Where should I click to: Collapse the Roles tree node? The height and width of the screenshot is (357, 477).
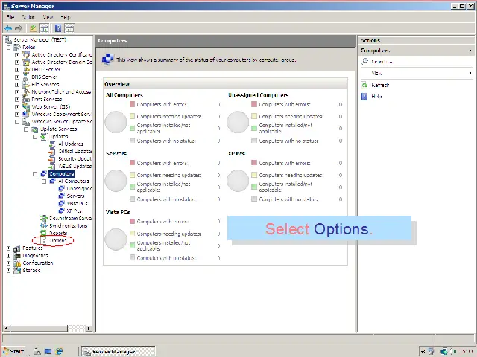(8, 48)
